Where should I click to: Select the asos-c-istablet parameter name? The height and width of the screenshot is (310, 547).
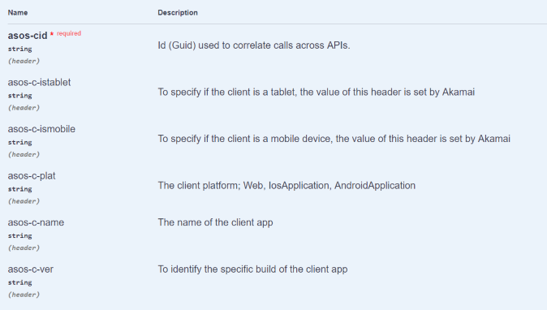click(x=40, y=82)
